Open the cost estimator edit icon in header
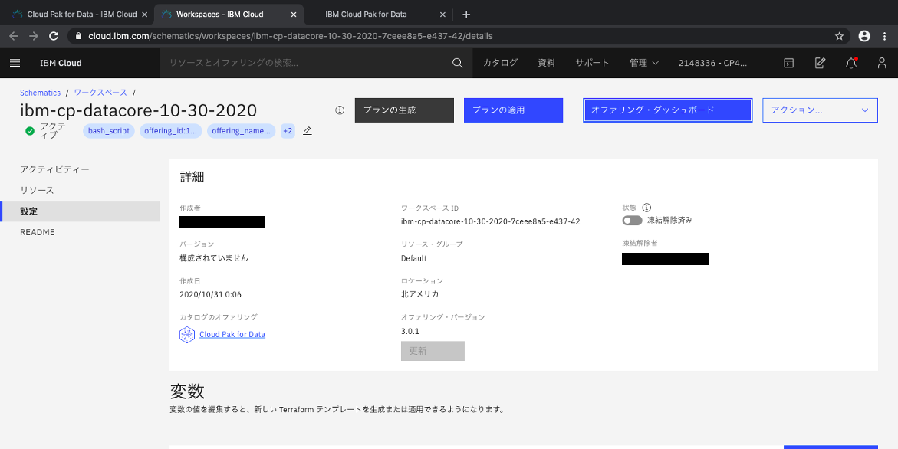This screenshot has height=449, width=898. 820,63
